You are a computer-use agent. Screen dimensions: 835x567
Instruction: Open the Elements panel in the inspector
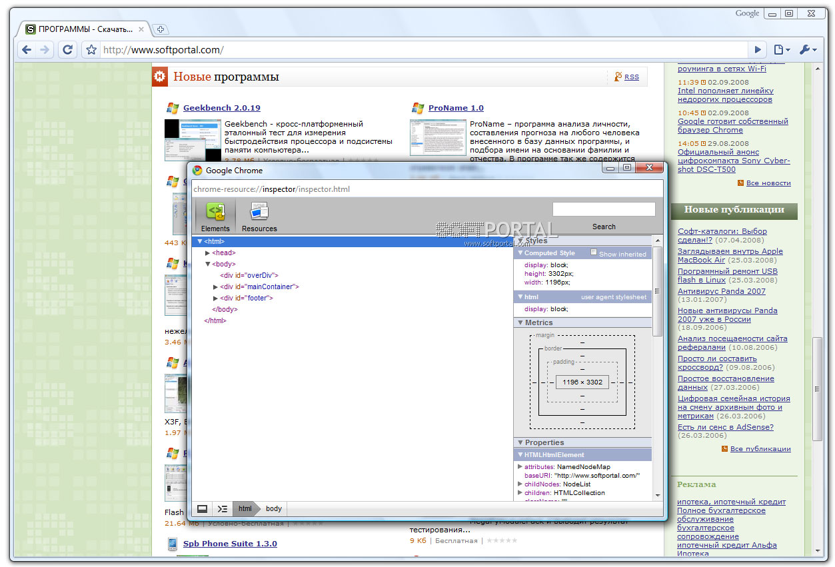215,217
